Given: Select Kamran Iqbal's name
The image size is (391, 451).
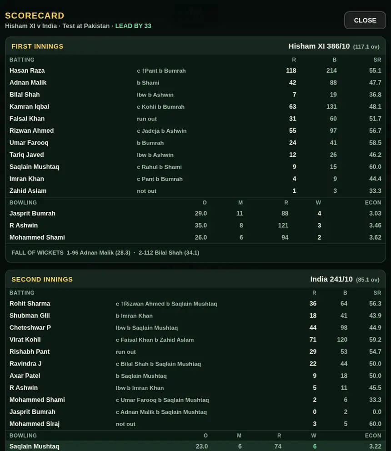Looking at the screenshot, I should coord(30,107).
